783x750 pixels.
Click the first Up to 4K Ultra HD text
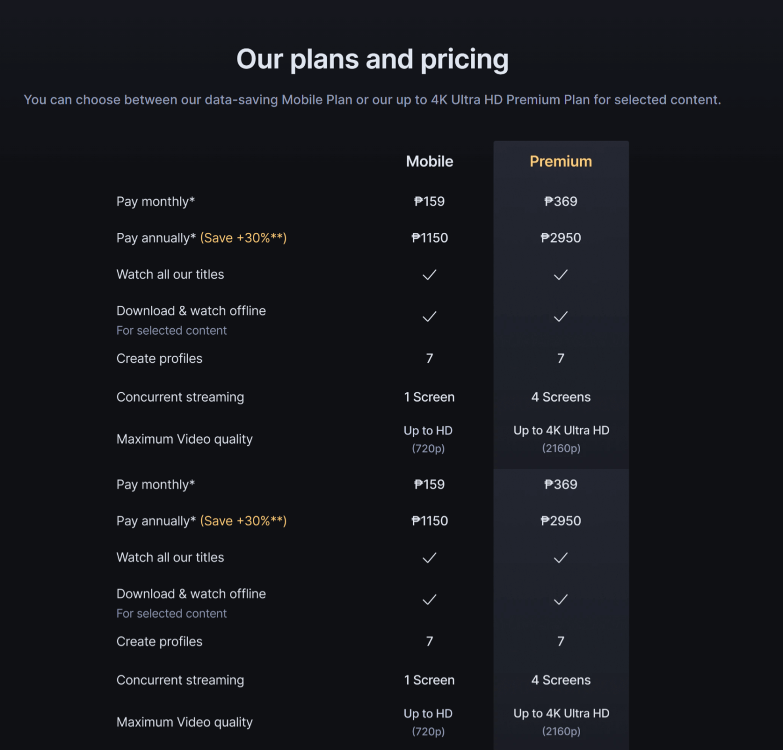pos(561,431)
